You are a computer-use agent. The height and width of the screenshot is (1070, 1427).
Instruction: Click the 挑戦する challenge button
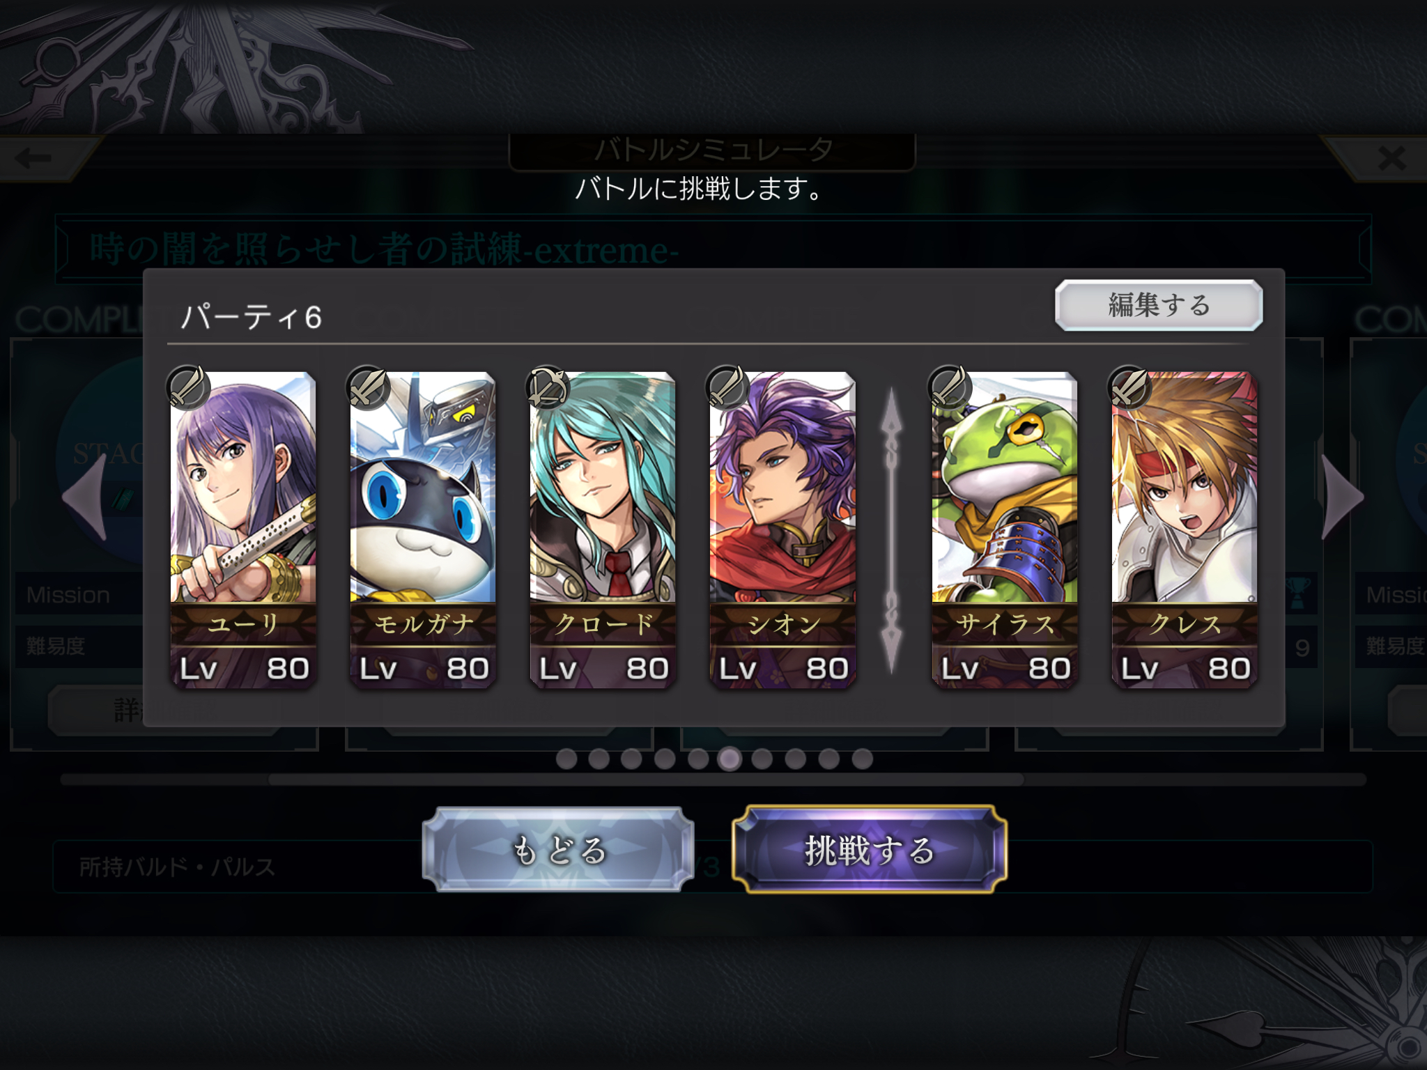click(x=870, y=850)
